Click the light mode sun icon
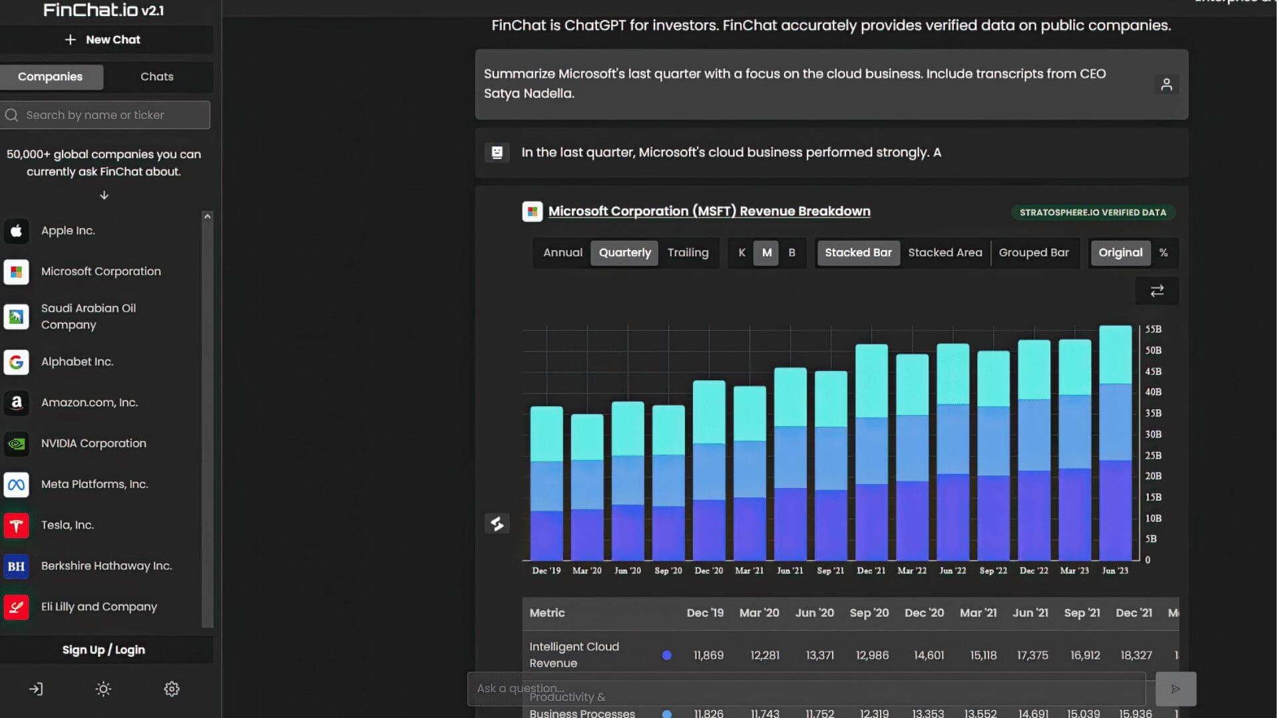 tap(103, 689)
